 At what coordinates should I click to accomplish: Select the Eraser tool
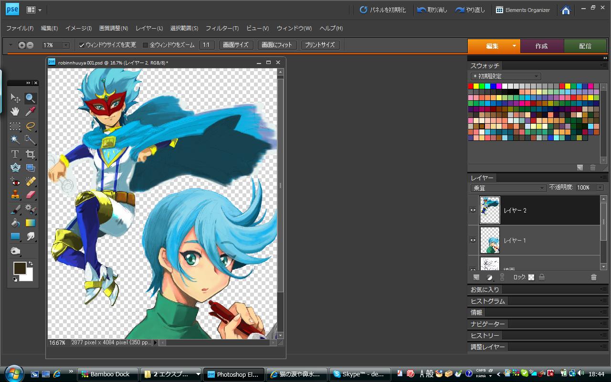point(31,195)
